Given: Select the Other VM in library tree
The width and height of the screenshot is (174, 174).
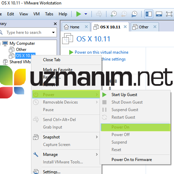Looking at the screenshot, I should (x=21, y=50).
